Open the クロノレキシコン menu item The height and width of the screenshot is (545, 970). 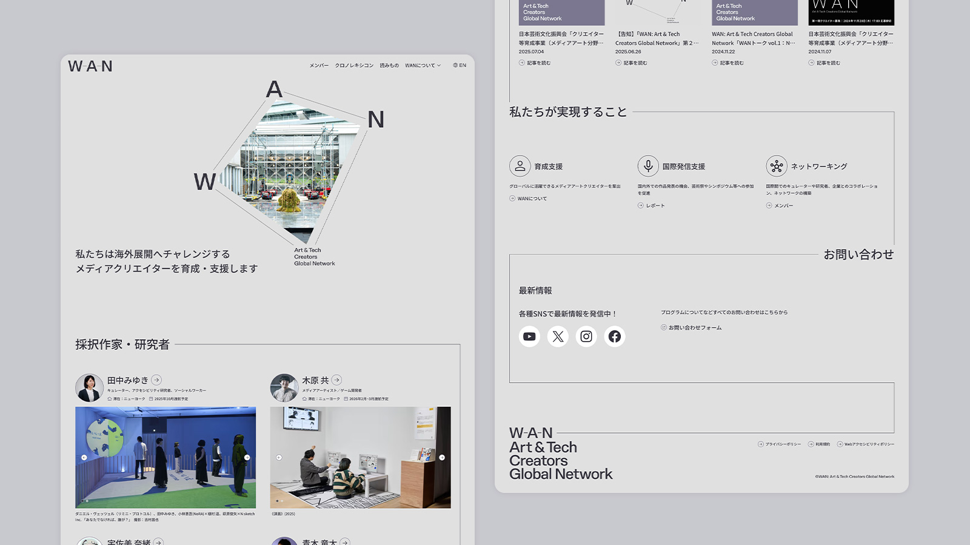354,65
